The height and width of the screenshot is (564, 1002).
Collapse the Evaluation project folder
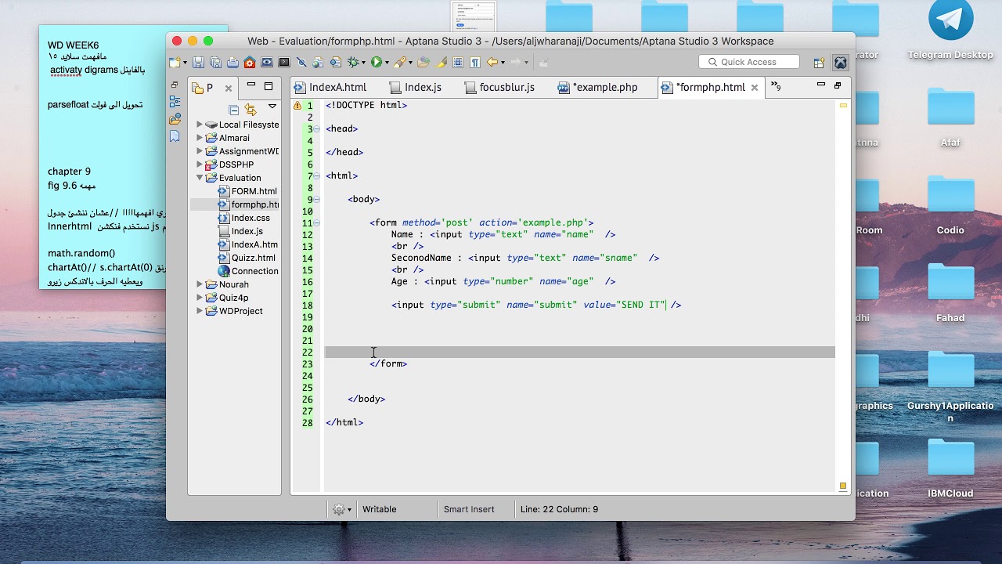point(200,178)
